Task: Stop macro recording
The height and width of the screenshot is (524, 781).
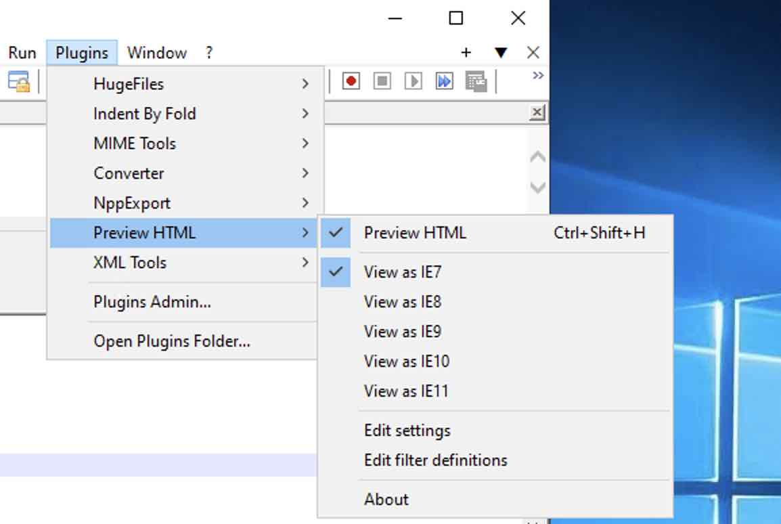Action: (382, 81)
